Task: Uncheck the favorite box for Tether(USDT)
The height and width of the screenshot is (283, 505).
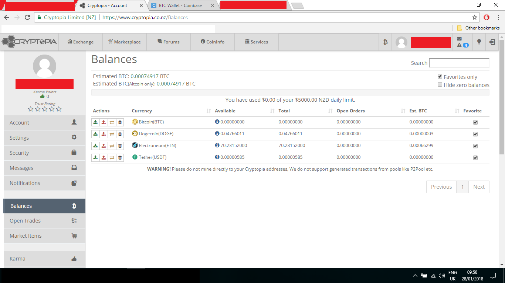Action: (475, 158)
